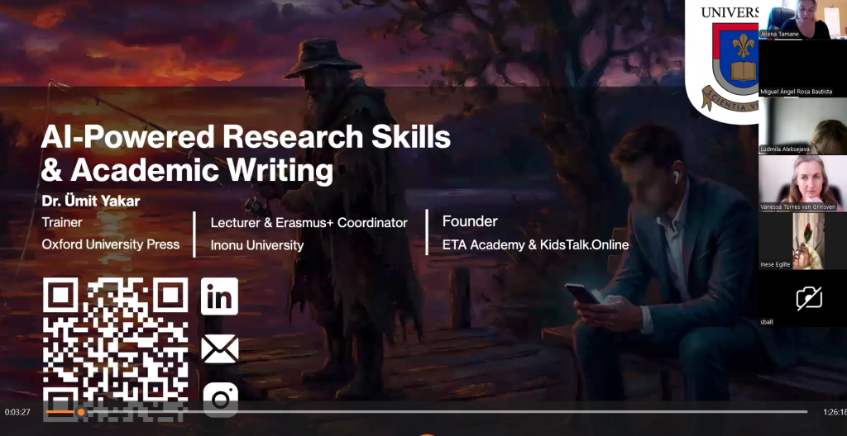Click the total duration 1:26:18 label
This screenshot has height=436, width=847.
(834, 412)
